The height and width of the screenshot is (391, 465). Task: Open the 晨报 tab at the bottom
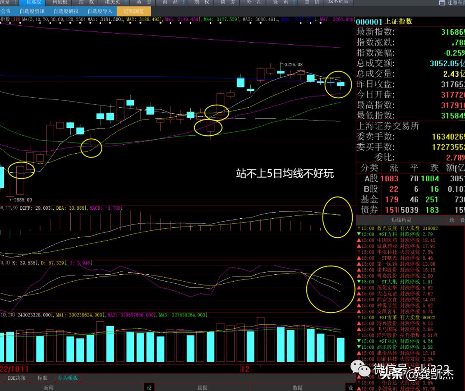coord(202,388)
